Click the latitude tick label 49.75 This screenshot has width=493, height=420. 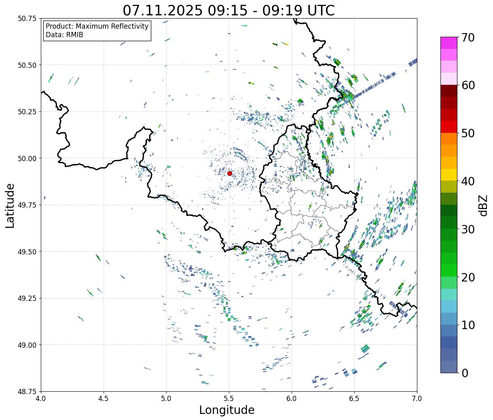point(27,205)
